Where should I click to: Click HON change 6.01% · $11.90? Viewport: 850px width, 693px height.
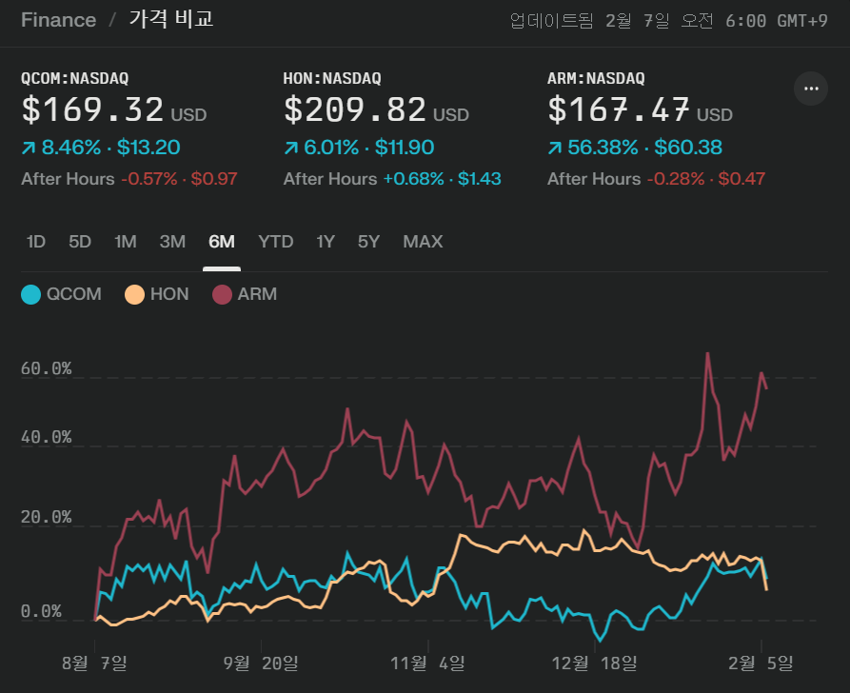click(368, 148)
